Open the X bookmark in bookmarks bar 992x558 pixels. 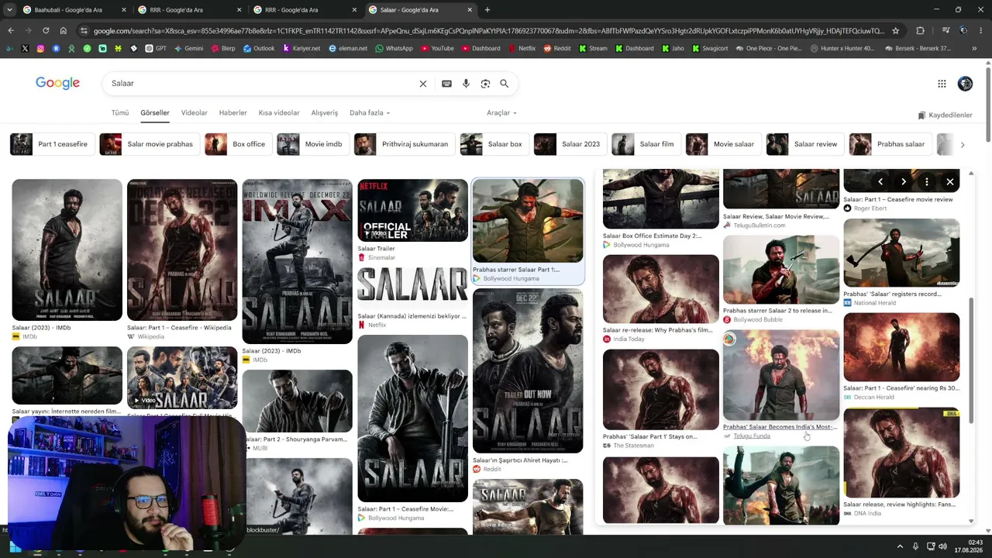(25, 48)
